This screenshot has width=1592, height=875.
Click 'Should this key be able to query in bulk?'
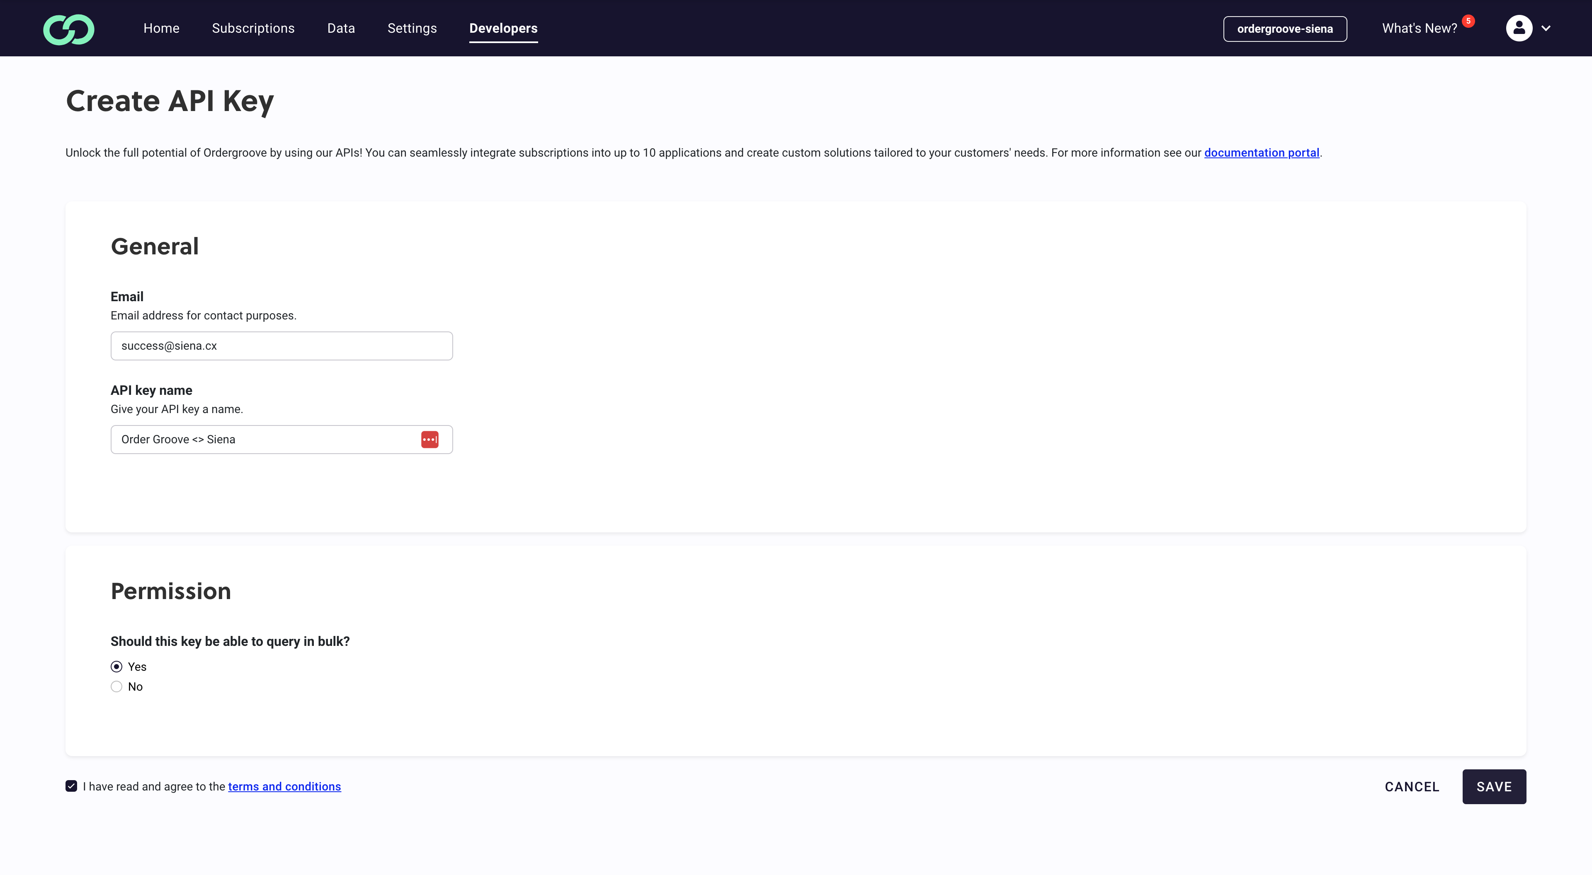(x=230, y=641)
